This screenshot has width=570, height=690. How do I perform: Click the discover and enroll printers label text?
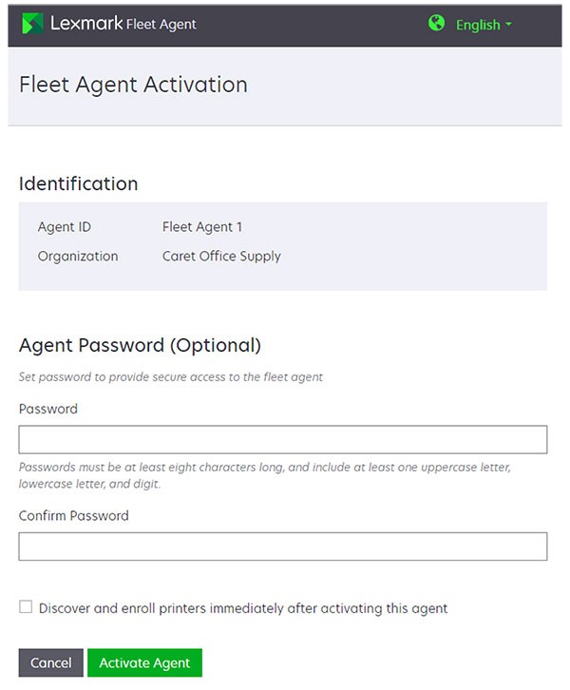coord(243,608)
